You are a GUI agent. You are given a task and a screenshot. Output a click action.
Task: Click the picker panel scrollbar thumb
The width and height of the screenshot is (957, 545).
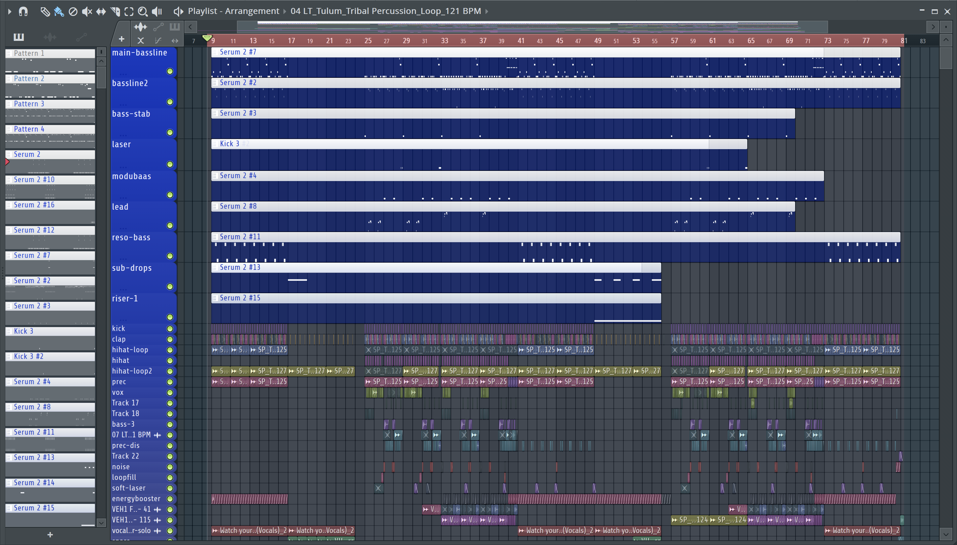[101, 77]
